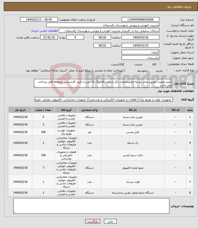Select the خدمت radio button

click(146, 64)
